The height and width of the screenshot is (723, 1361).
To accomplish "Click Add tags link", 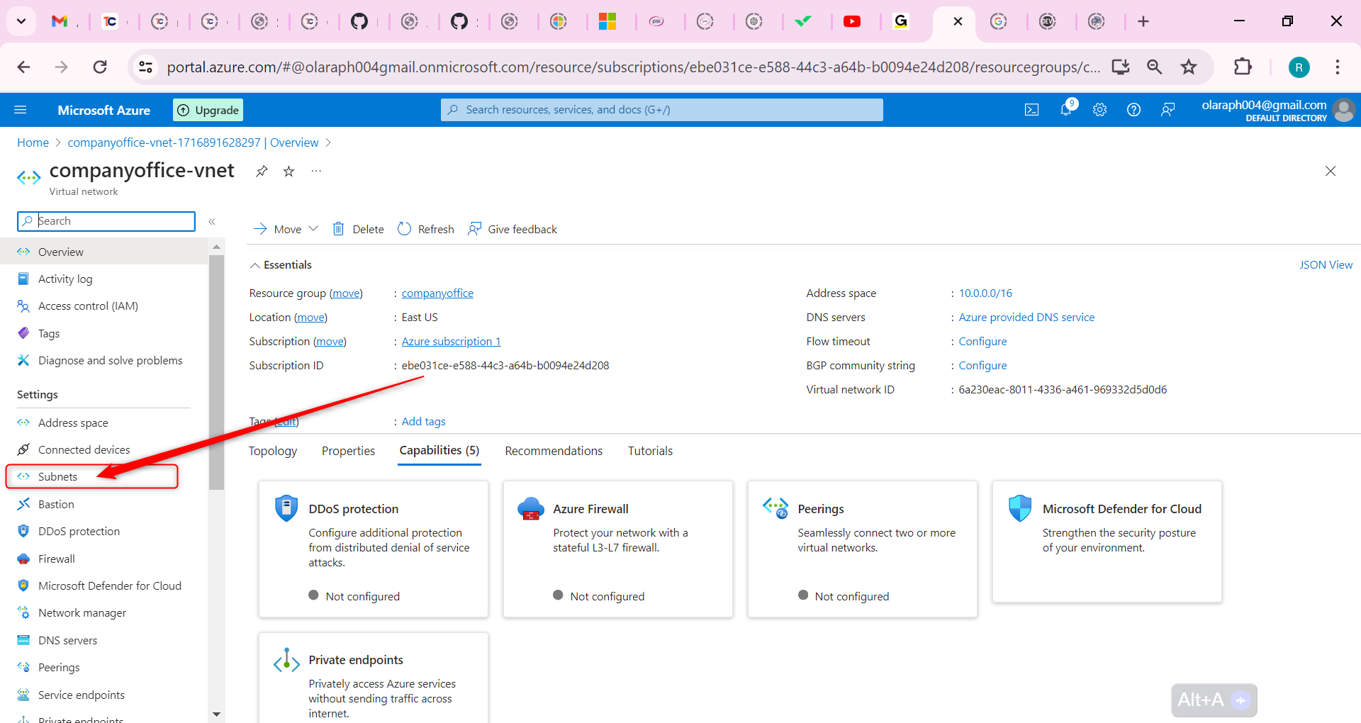I will point(423,422).
